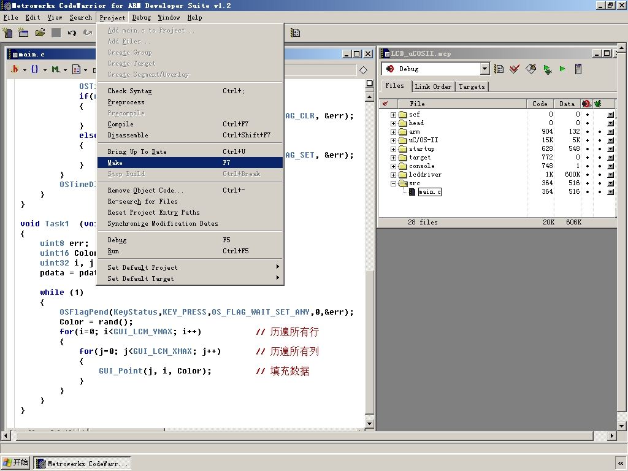Expand the arm folder
The width and height of the screenshot is (628, 471).
pyautogui.click(x=393, y=132)
